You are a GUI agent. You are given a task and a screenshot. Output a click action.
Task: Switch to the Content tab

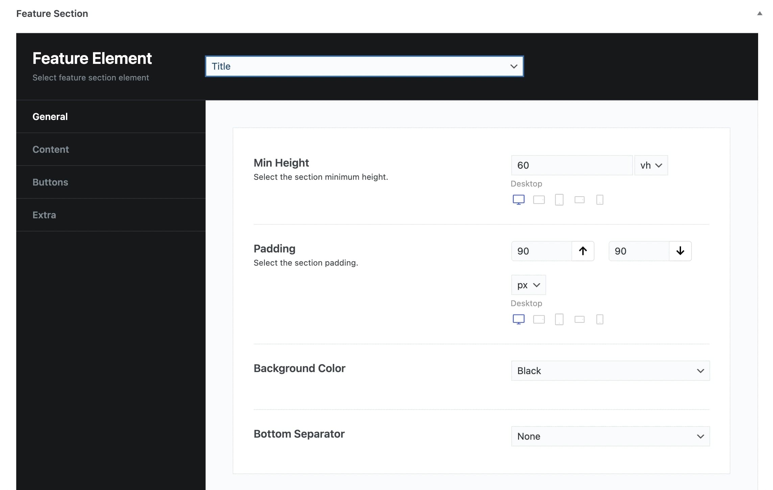(111, 149)
